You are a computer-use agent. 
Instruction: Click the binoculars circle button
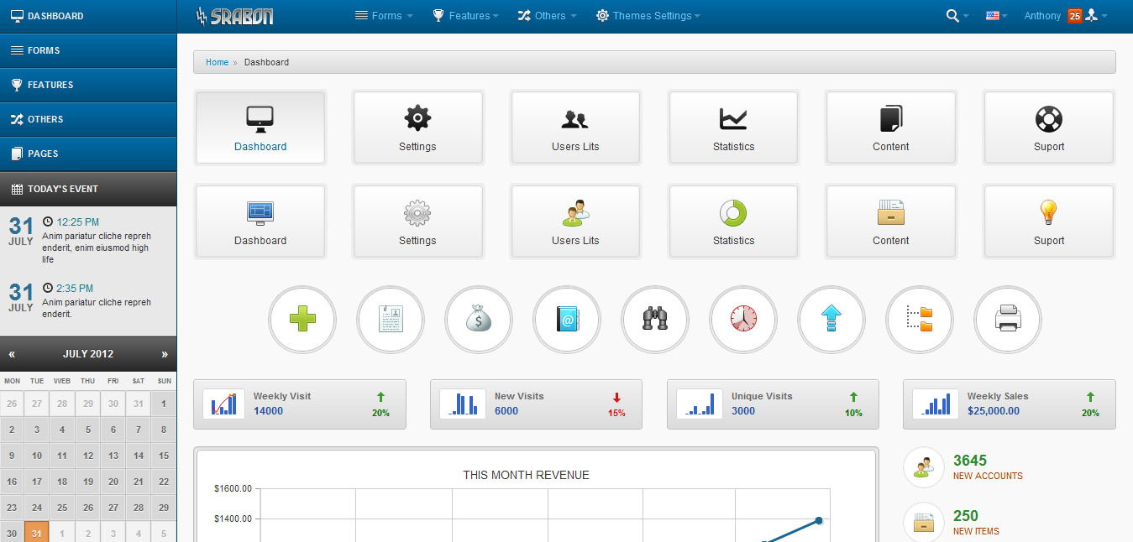pyautogui.click(x=655, y=320)
